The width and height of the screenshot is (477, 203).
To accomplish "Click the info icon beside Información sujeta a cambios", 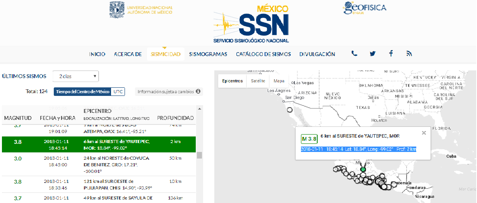I will coord(198,92).
